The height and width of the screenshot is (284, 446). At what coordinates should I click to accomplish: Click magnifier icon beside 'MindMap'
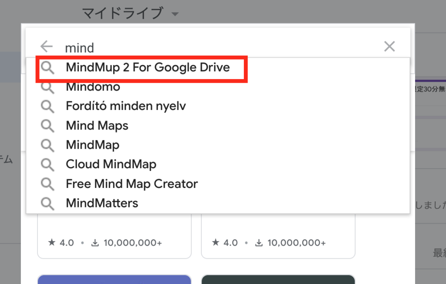(47, 145)
